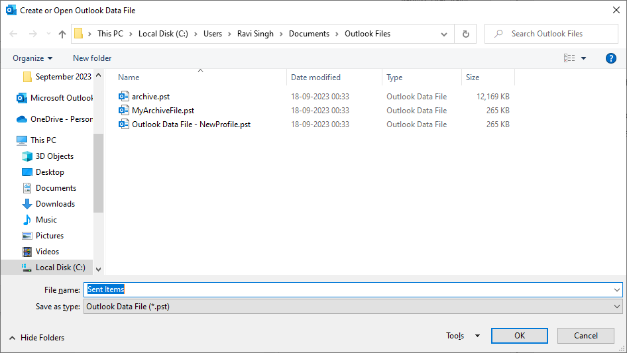627x353 pixels.
Task: Expand the address bar history dropdown
Action: (444, 34)
